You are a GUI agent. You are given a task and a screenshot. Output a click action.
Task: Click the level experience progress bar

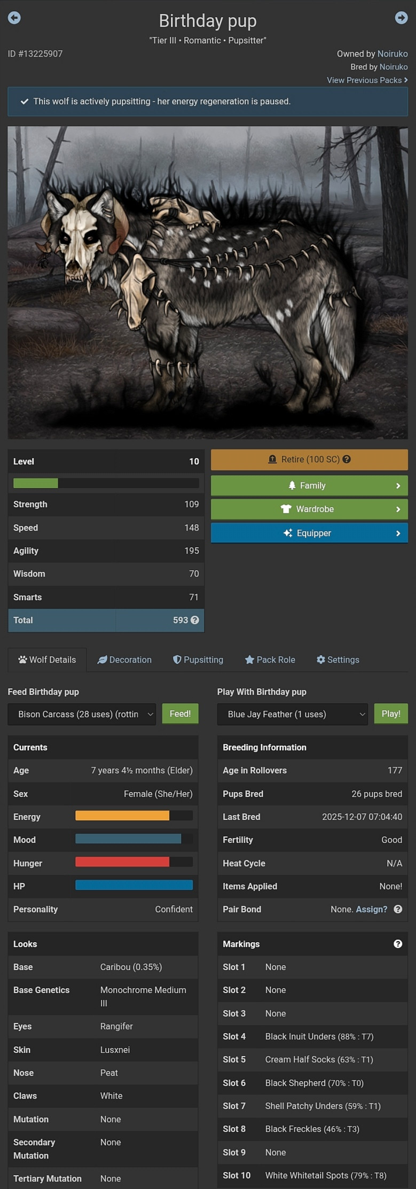coord(106,483)
